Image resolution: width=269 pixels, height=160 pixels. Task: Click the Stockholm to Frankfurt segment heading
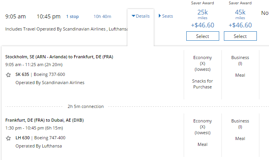(59, 57)
